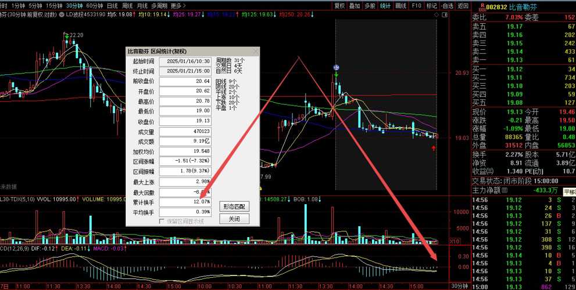Viewport: 576px width, 290px height.
Task: Click the 标记 mark toolbar button
Action: click(x=432, y=6)
